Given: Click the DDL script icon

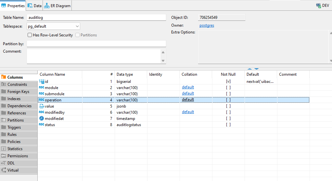Looking at the screenshot, I should (4, 163).
